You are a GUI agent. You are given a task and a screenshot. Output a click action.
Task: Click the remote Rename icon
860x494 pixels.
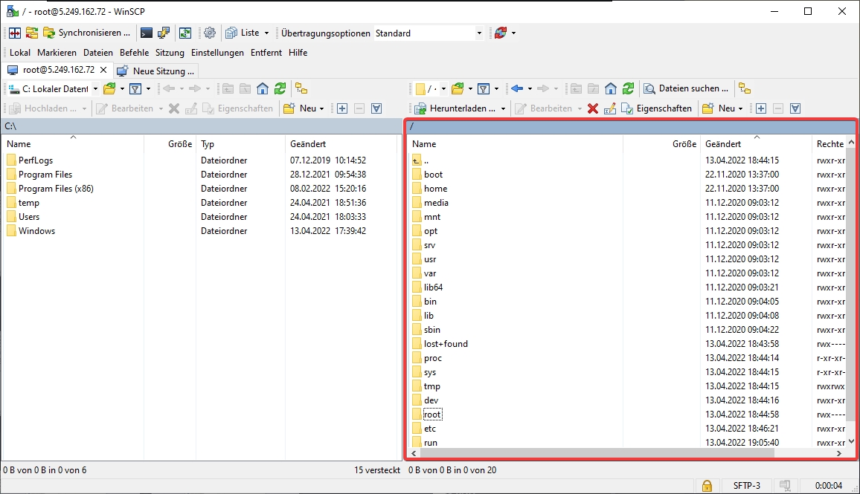pos(610,108)
